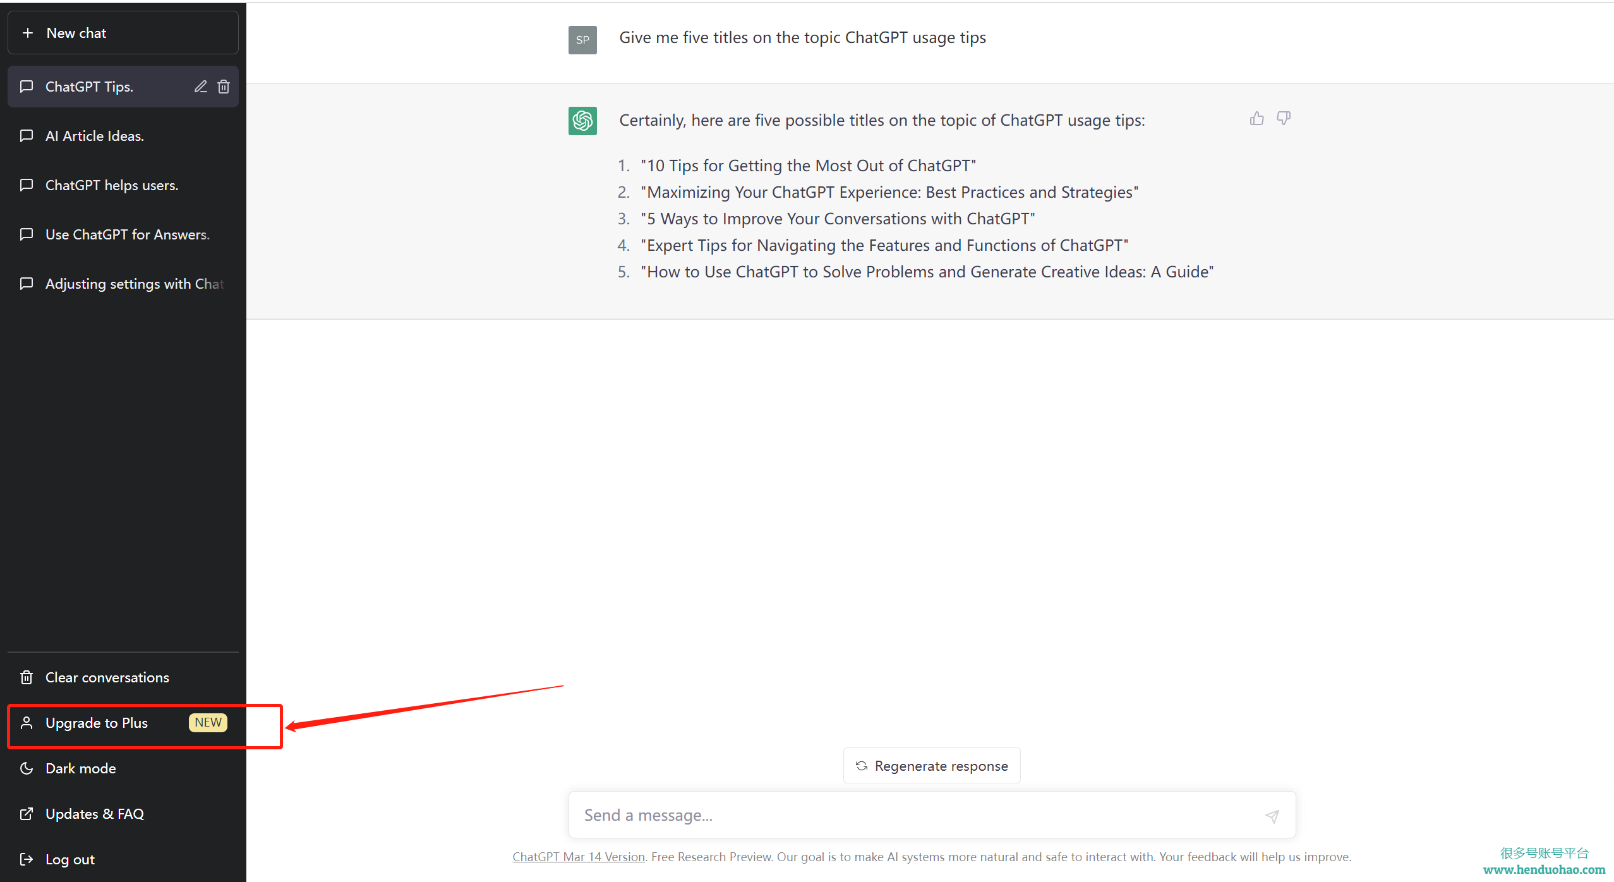1614x882 pixels.
Task: Give the response a thumbs up
Action: [1256, 118]
